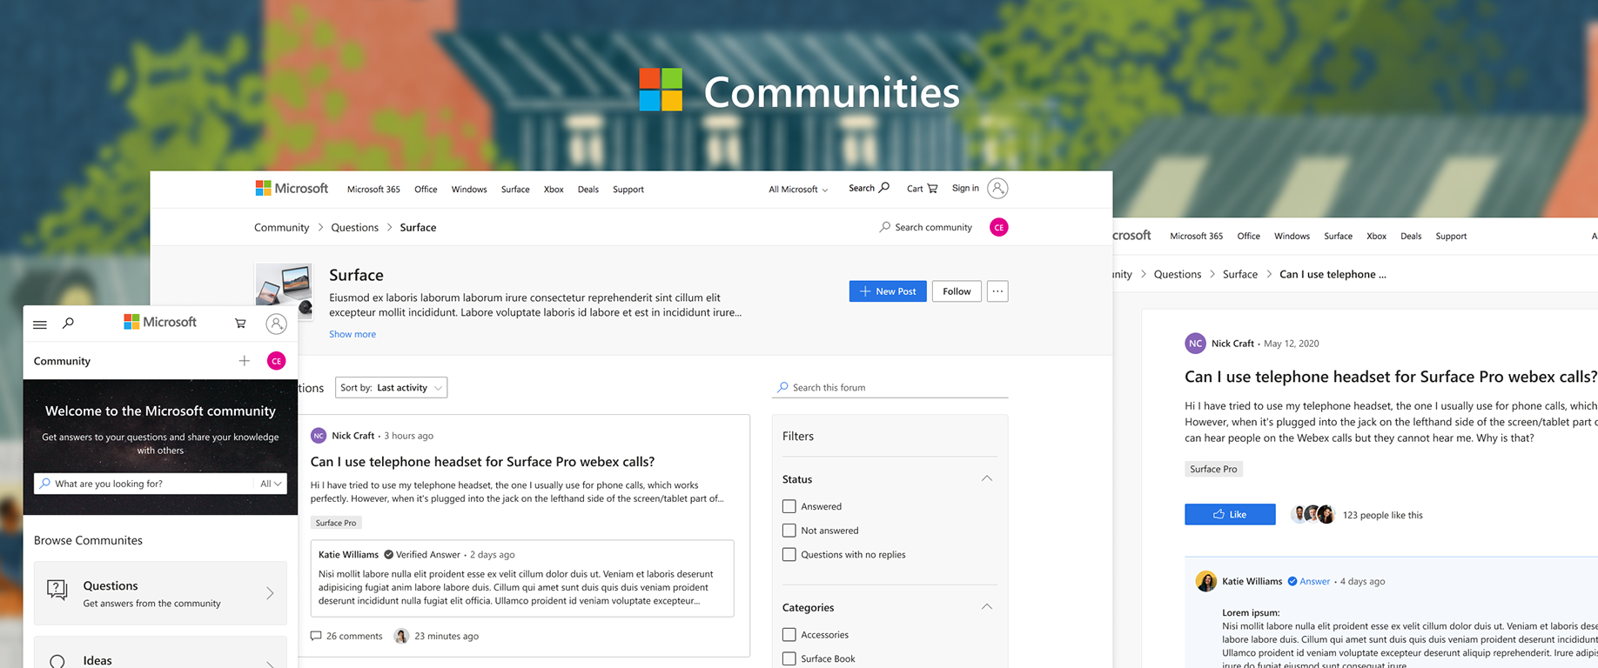Click the account profile icon in mobile header

click(x=276, y=324)
